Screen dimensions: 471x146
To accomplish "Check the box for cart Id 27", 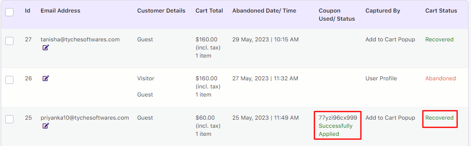I will (9, 41).
